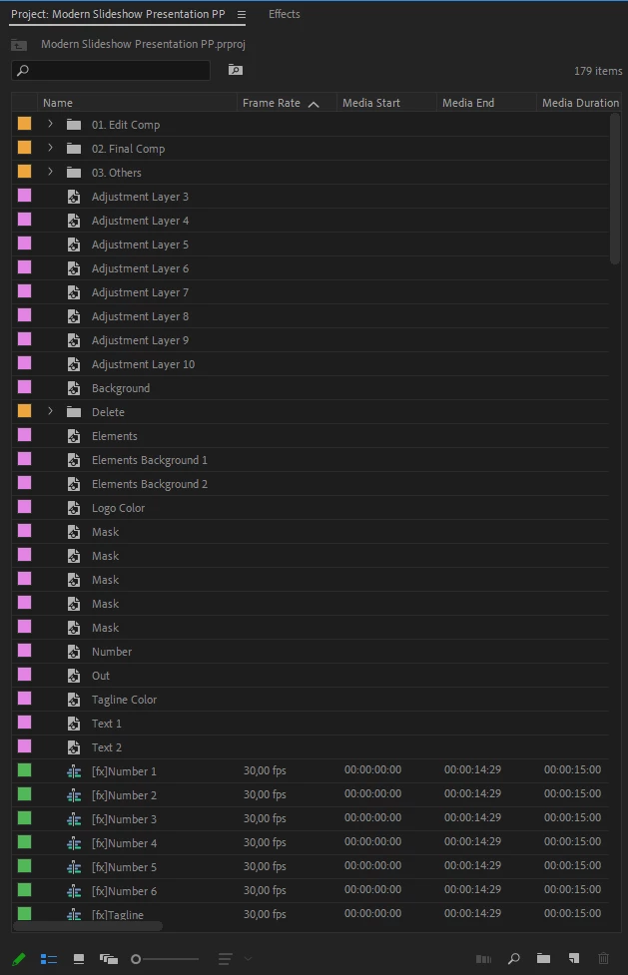Viewport: 628px width, 975px height.
Task: Click the 02. Final Comp folder icon
Action: coord(74,149)
